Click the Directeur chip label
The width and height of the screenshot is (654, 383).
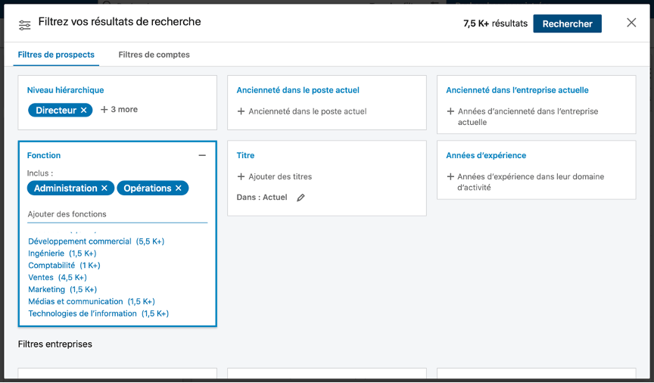[56, 111]
